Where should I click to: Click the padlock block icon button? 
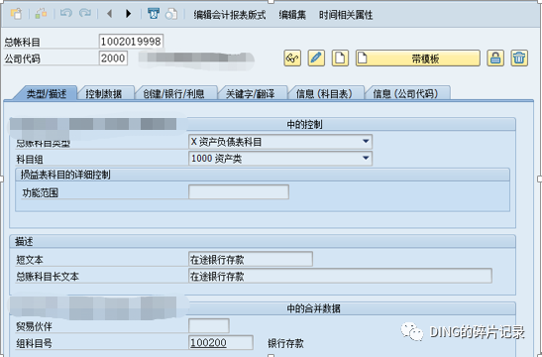(x=495, y=59)
